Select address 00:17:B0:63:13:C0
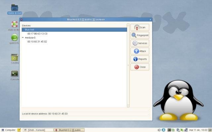212x132 pixels. pyautogui.click(x=37, y=34)
